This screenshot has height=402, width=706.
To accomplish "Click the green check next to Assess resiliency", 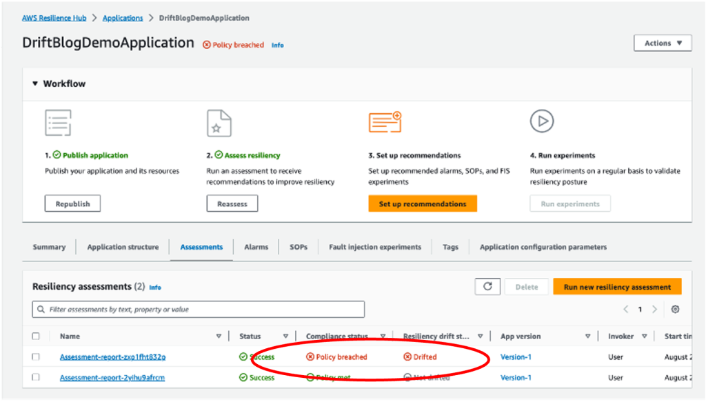I will tap(219, 155).
